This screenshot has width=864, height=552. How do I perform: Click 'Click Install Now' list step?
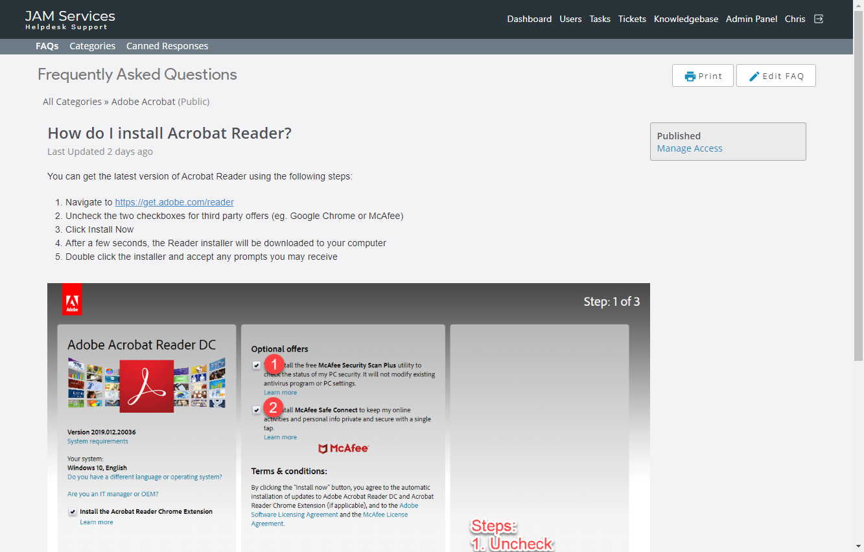99,229
